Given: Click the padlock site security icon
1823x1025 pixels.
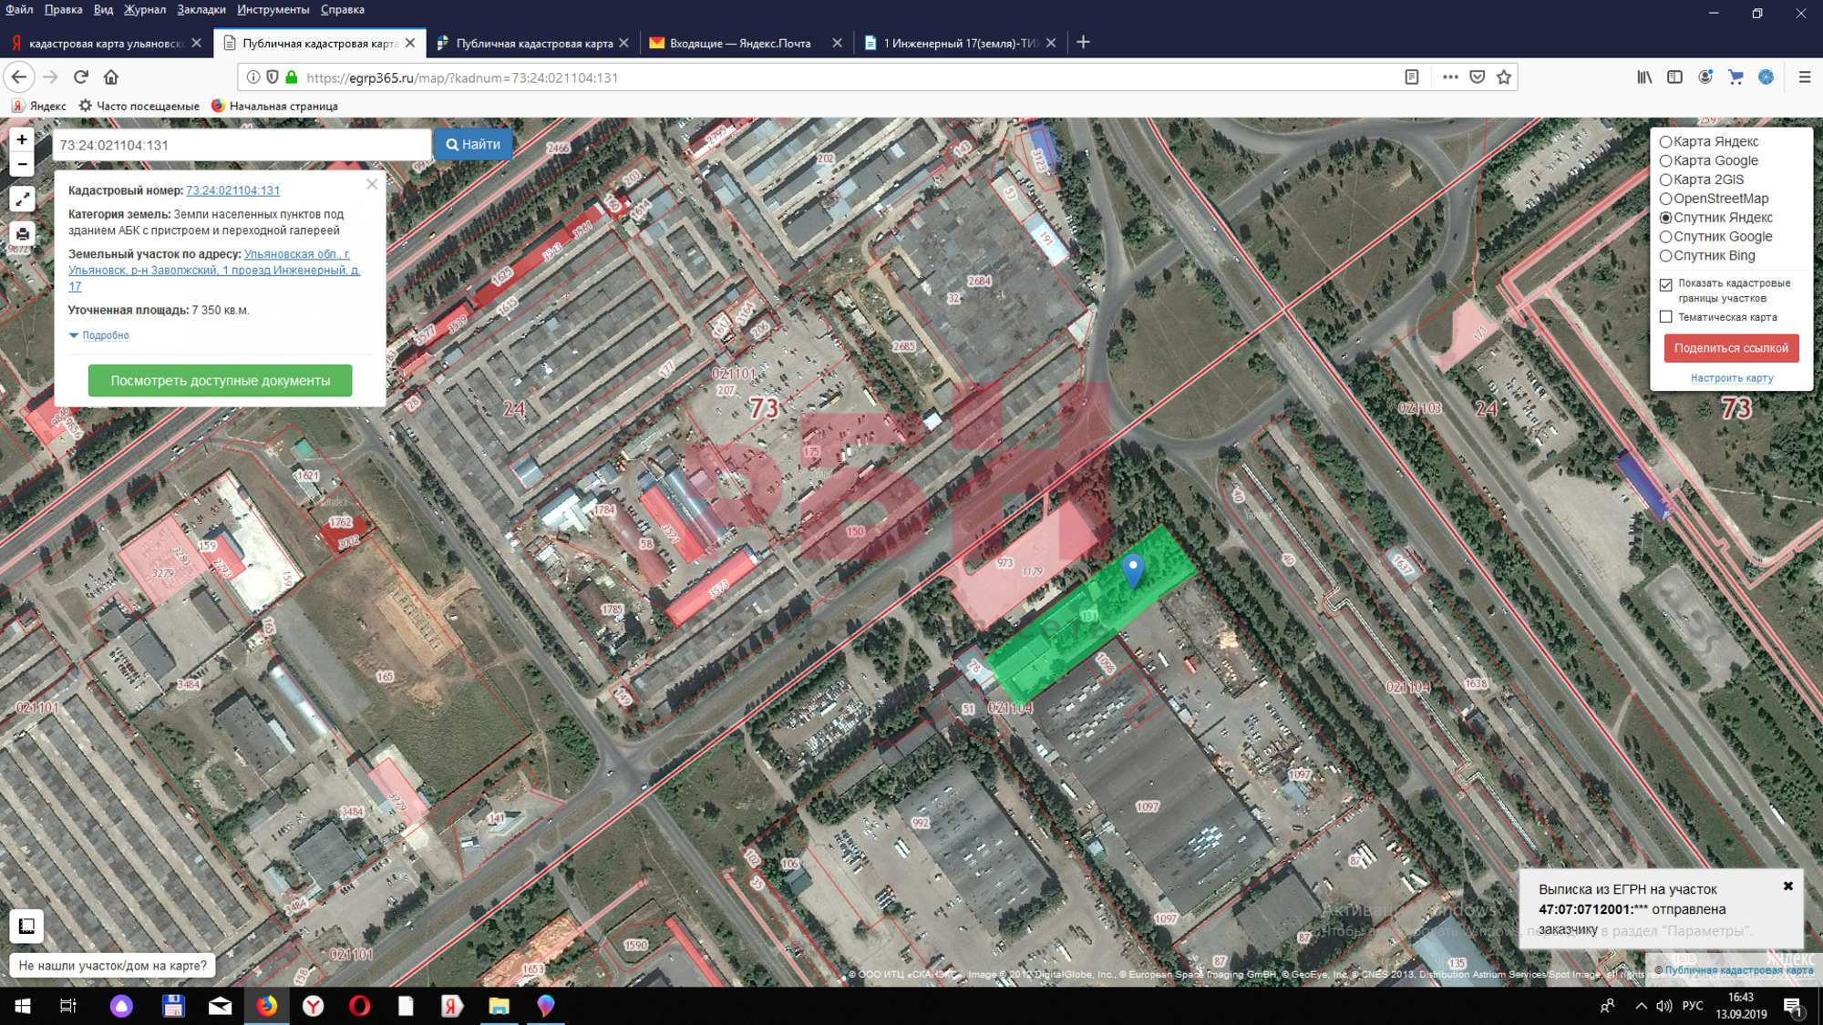Looking at the screenshot, I should pos(292,77).
